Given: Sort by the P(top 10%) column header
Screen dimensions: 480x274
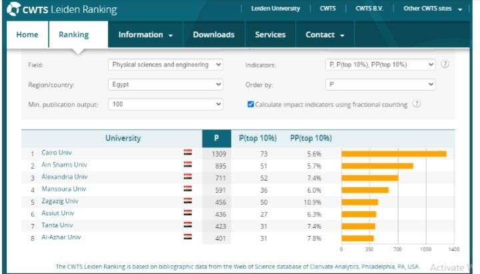Looking at the screenshot, I should click(258, 139).
